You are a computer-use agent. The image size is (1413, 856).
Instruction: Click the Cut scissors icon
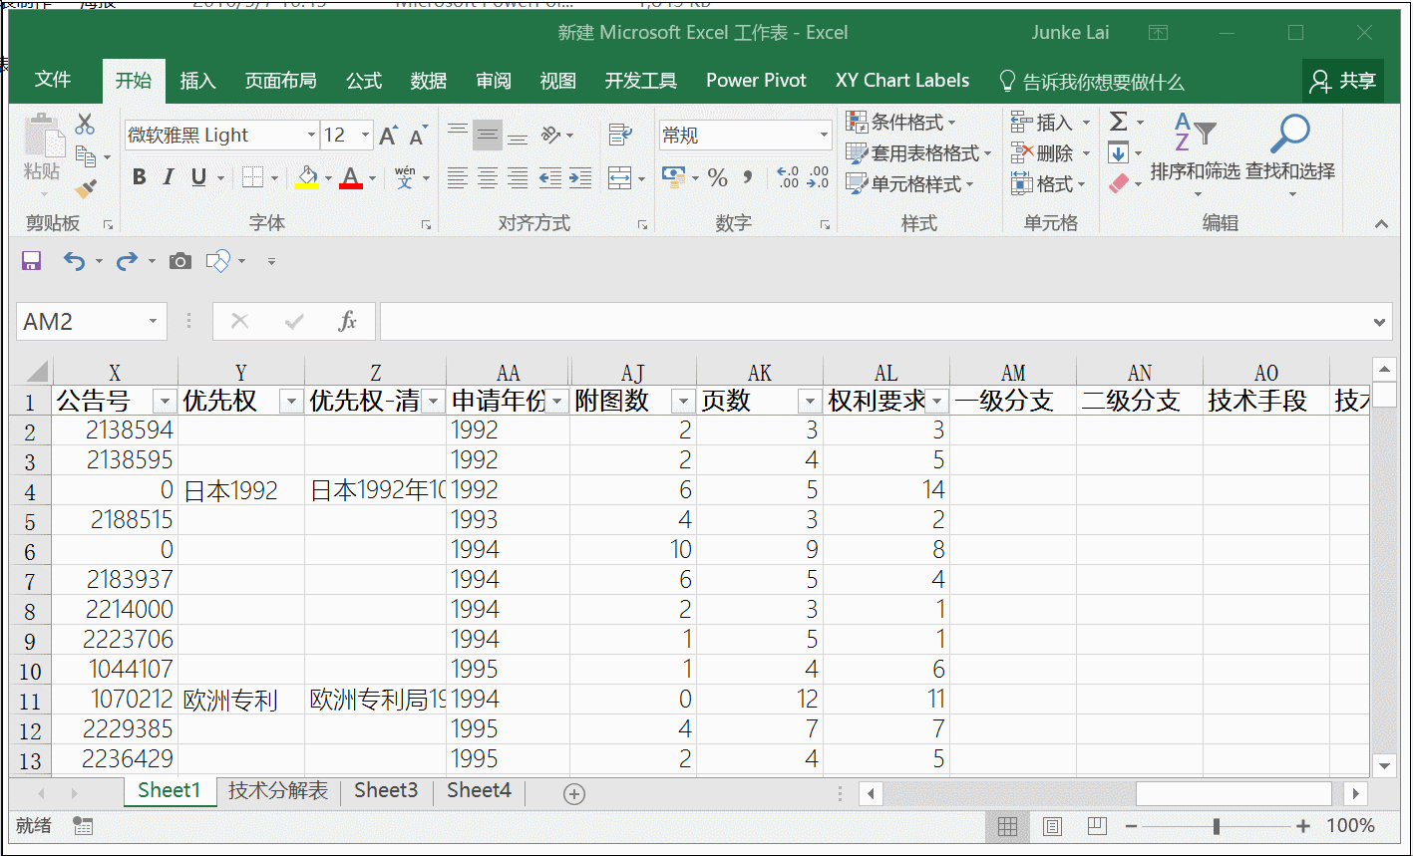tap(85, 124)
